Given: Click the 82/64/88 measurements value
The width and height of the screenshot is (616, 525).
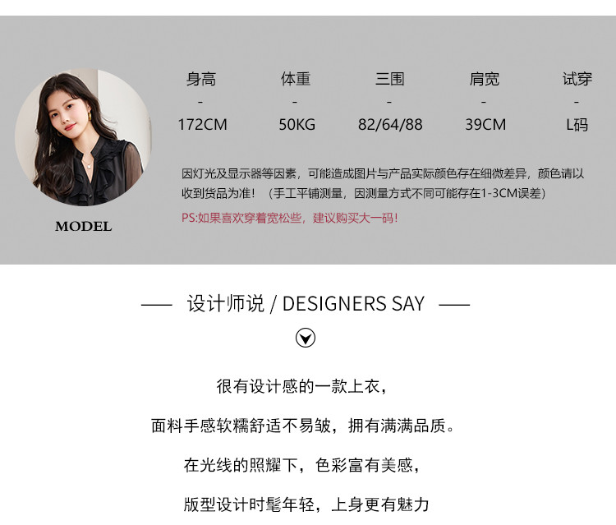Looking at the screenshot, I should tap(390, 125).
